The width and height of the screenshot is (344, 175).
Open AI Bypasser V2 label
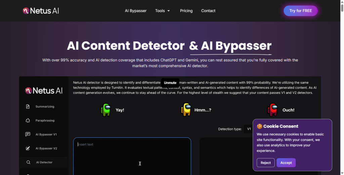(46, 148)
